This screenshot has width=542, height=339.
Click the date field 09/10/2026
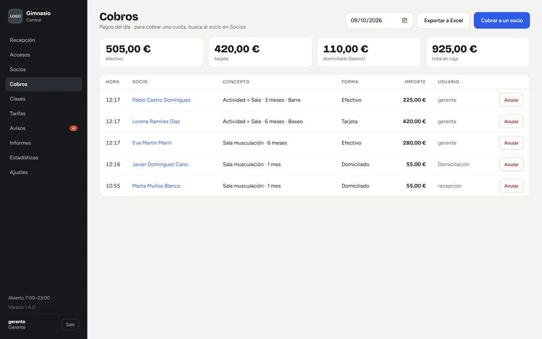click(379, 21)
